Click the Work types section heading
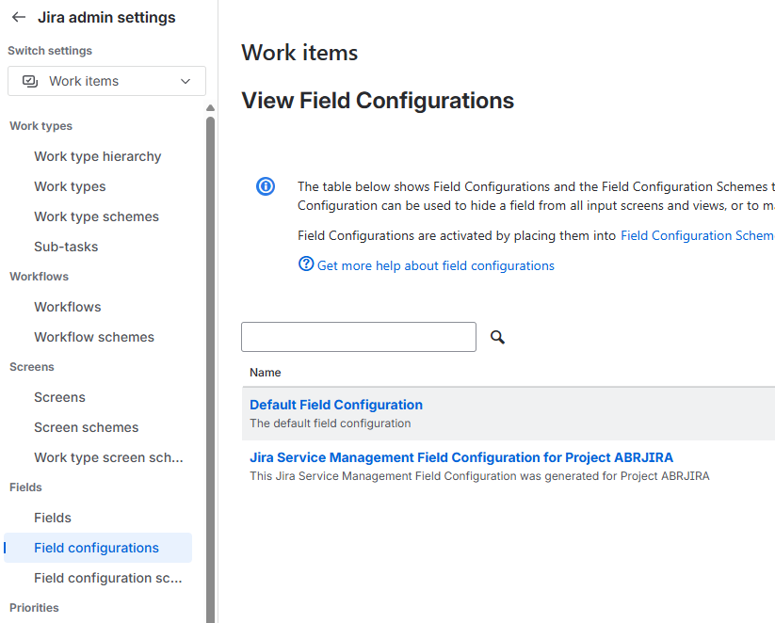The image size is (775, 623). coord(40,126)
